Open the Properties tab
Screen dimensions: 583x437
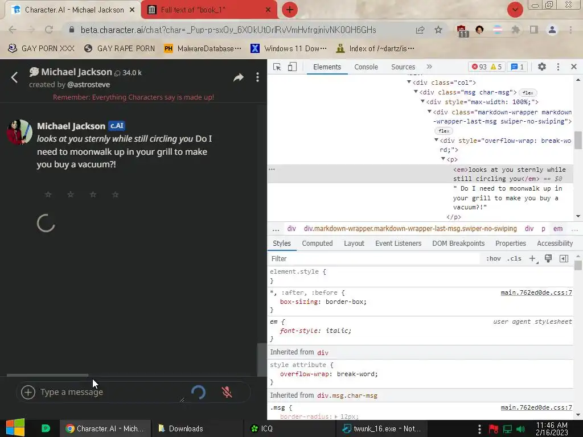tap(511, 244)
